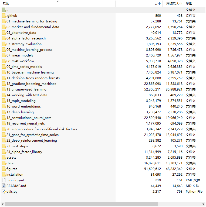Click the size value 16,878,611

coord(153,163)
